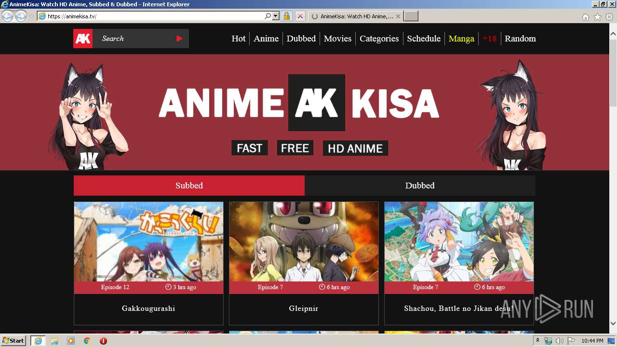Click Episode 7 label under Shachou card

pyautogui.click(x=426, y=287)
